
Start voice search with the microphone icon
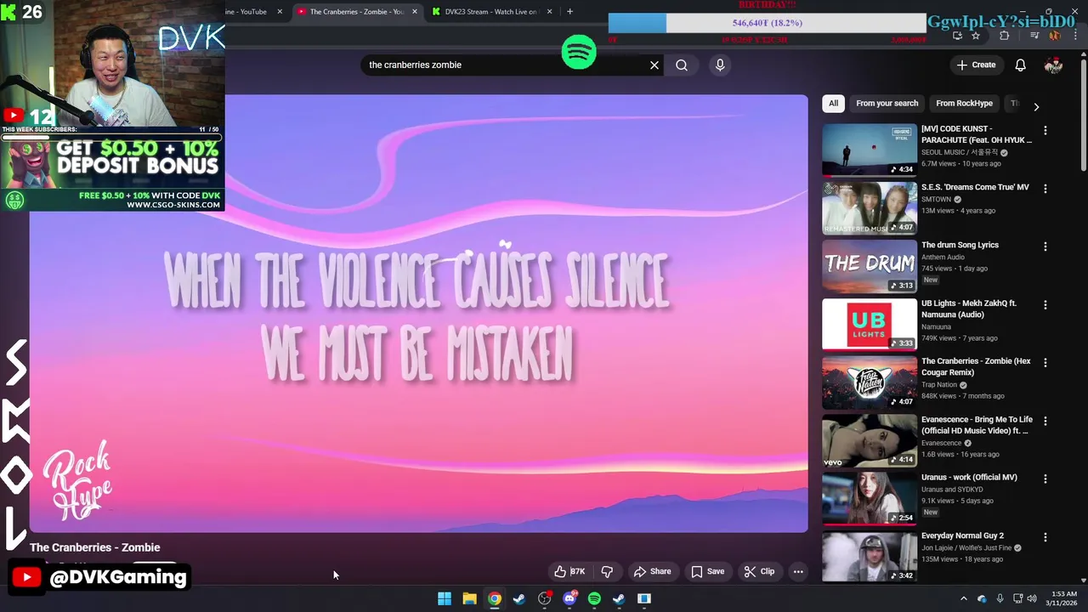[x=720, y=65]
